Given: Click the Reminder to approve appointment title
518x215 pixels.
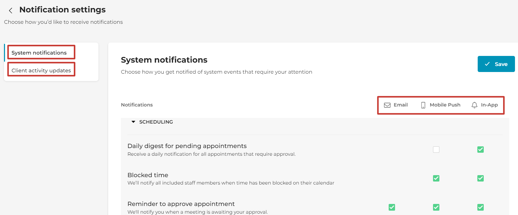Looking at the screenshot, I should 181,204.
